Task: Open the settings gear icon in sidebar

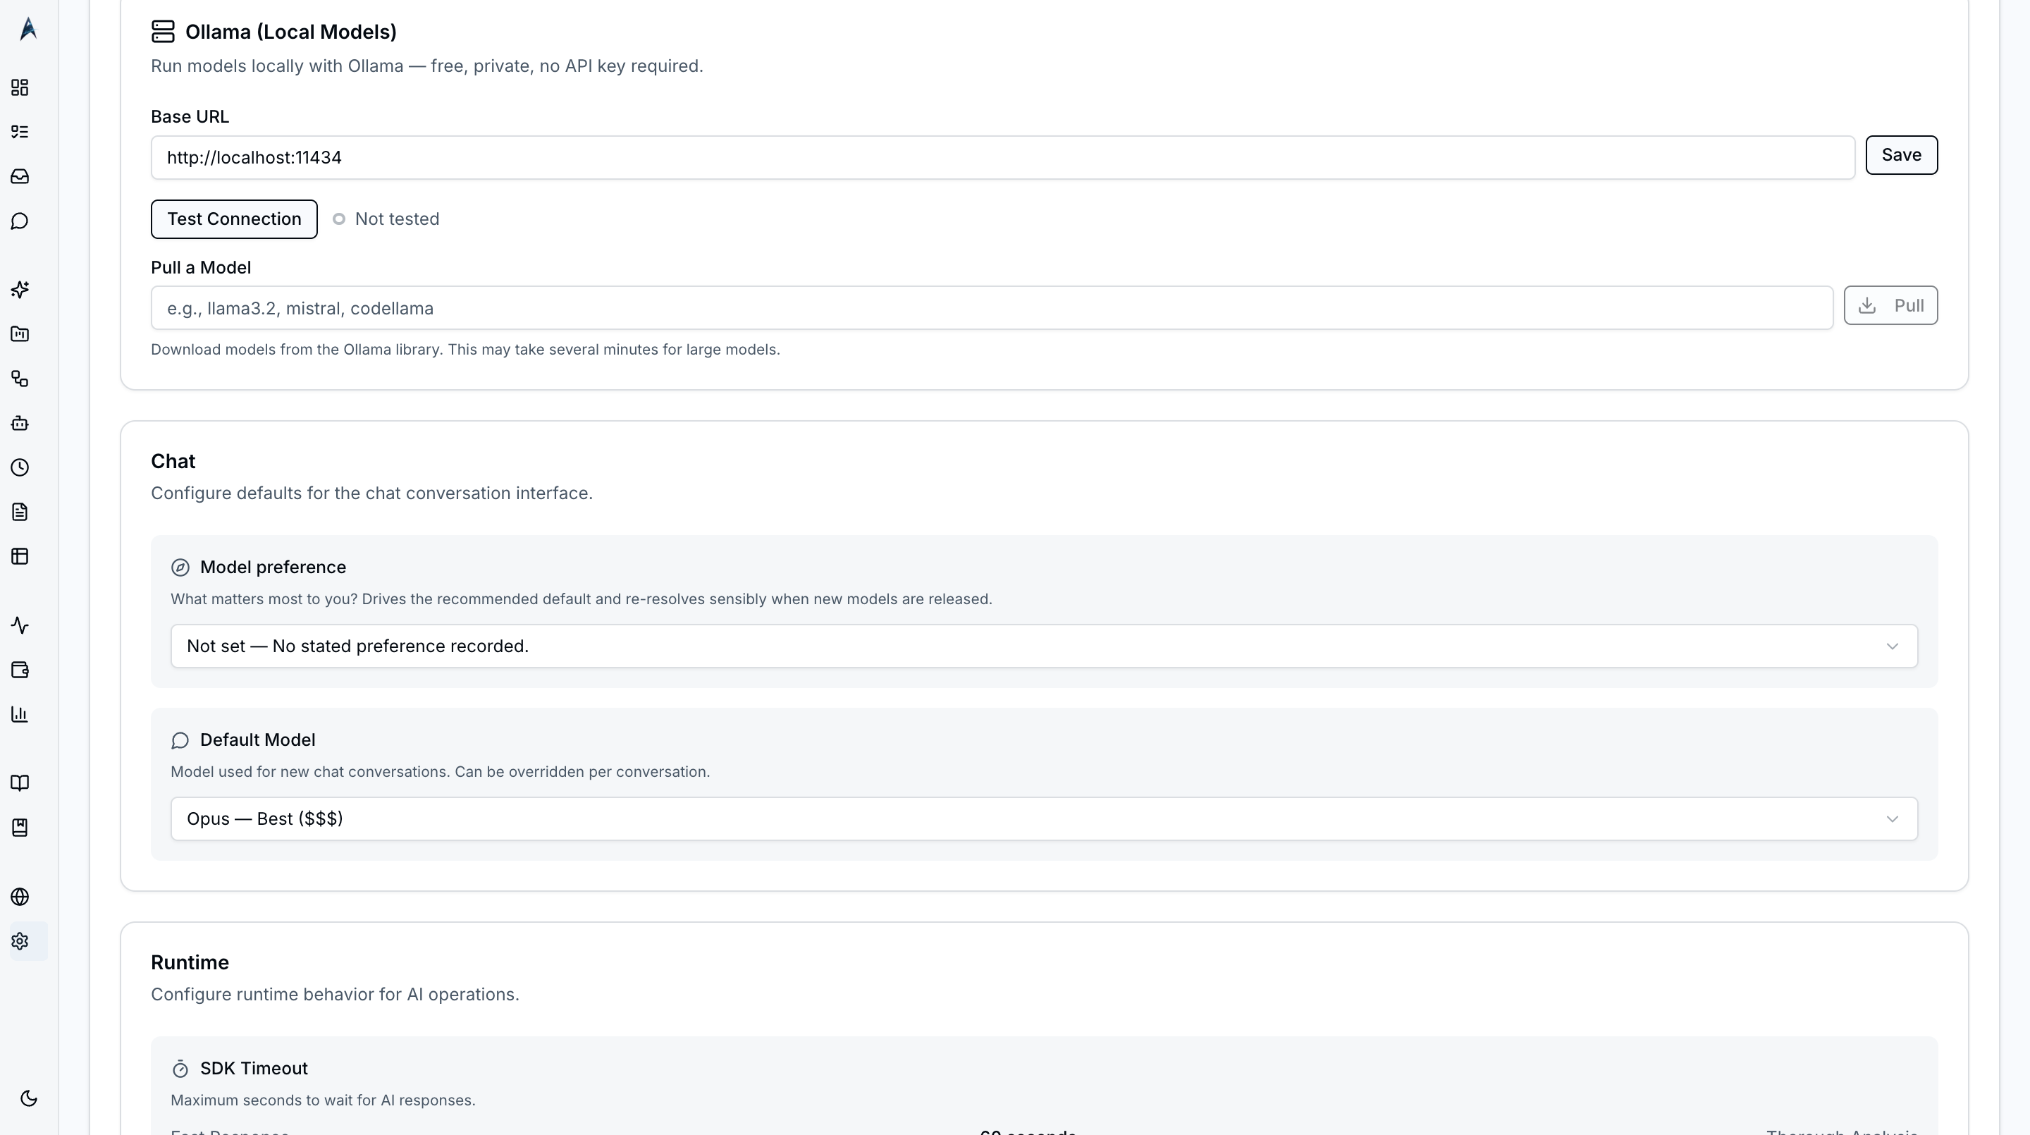Action: tap(20, 941)
